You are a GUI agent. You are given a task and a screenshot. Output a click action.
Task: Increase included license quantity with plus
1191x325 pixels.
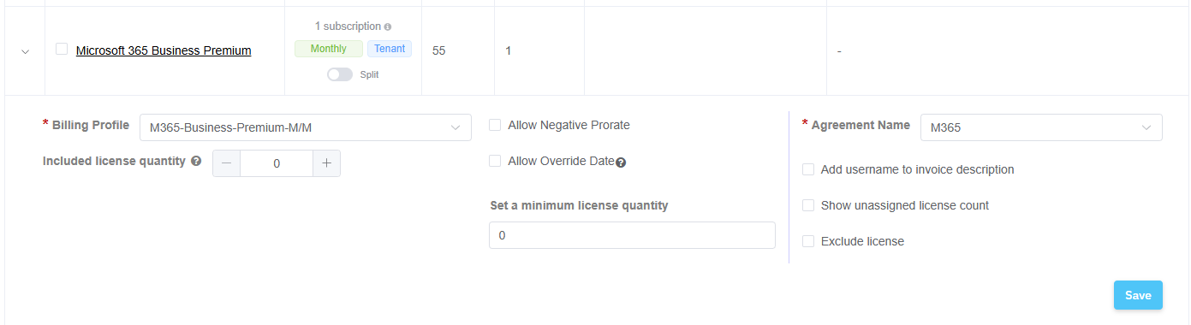tap(326, 163)
